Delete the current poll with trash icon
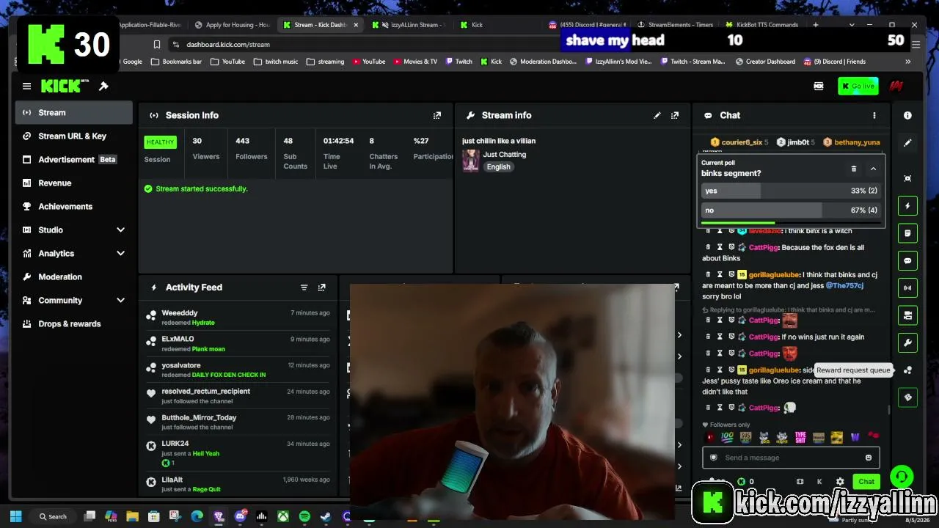This screenshot has height=528, width=939. [x=854, y=169]
